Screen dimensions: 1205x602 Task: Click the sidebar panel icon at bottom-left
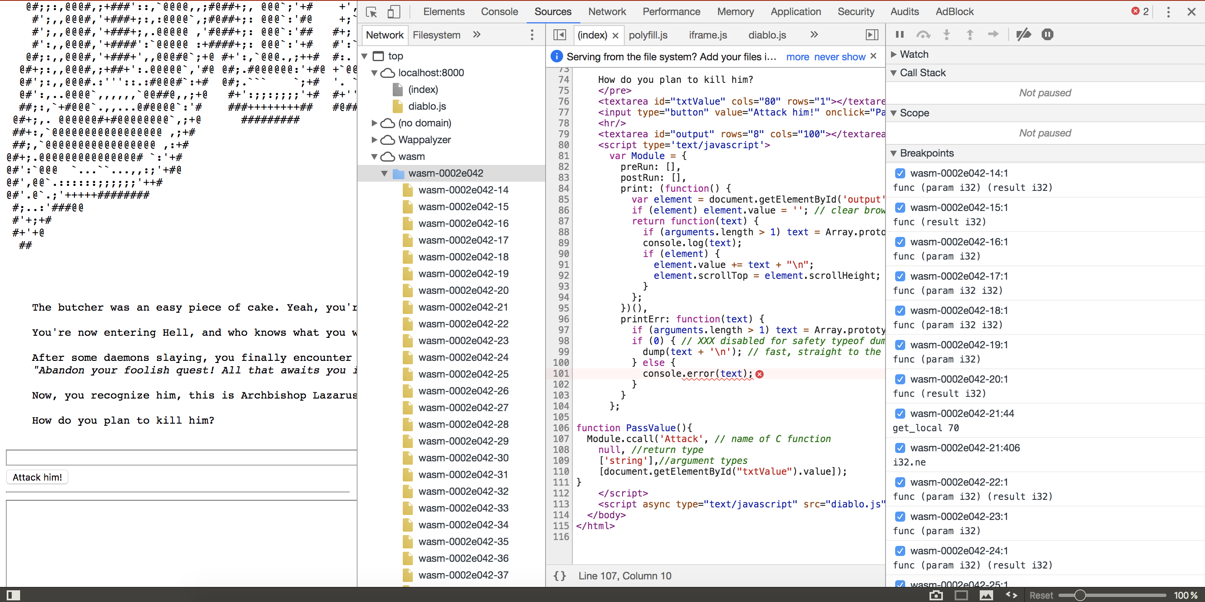(13, 595)
